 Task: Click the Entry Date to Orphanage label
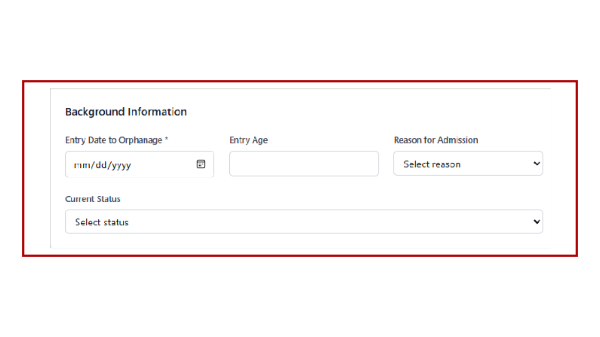point(113,140)
